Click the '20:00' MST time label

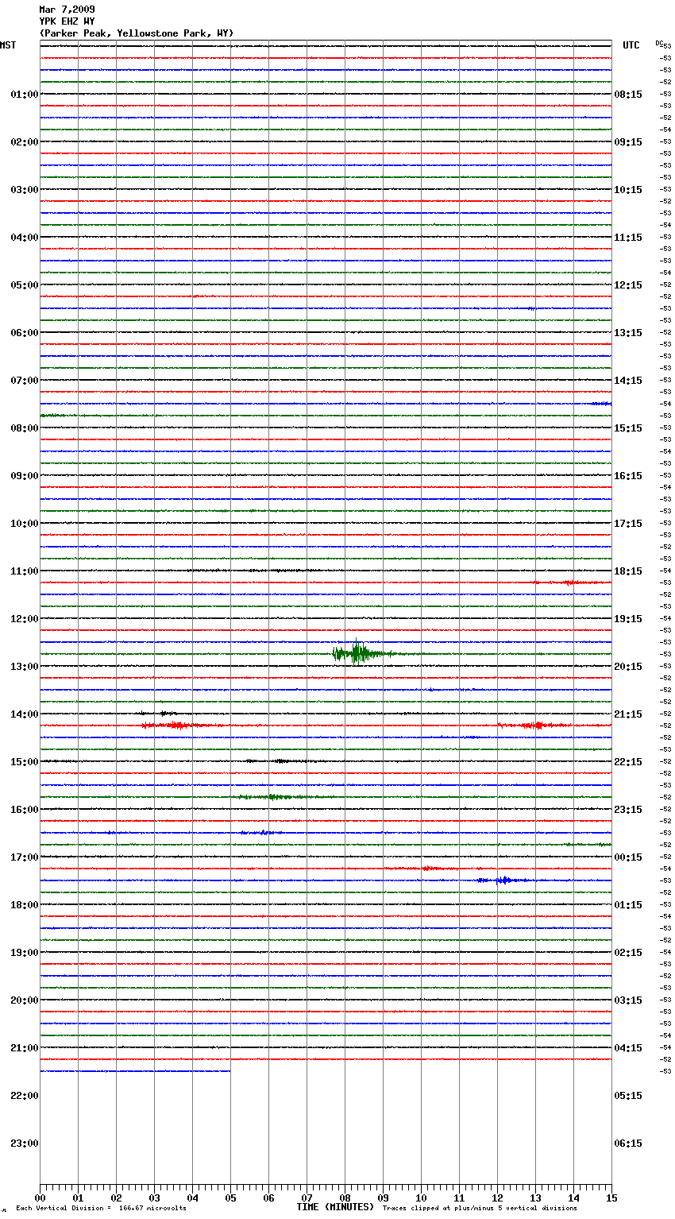pyautogui.click(x=25, y=1000)
